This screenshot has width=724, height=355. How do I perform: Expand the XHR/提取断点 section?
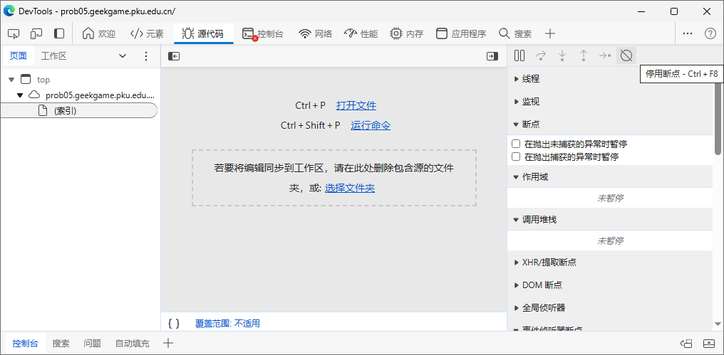click(548, 263)
